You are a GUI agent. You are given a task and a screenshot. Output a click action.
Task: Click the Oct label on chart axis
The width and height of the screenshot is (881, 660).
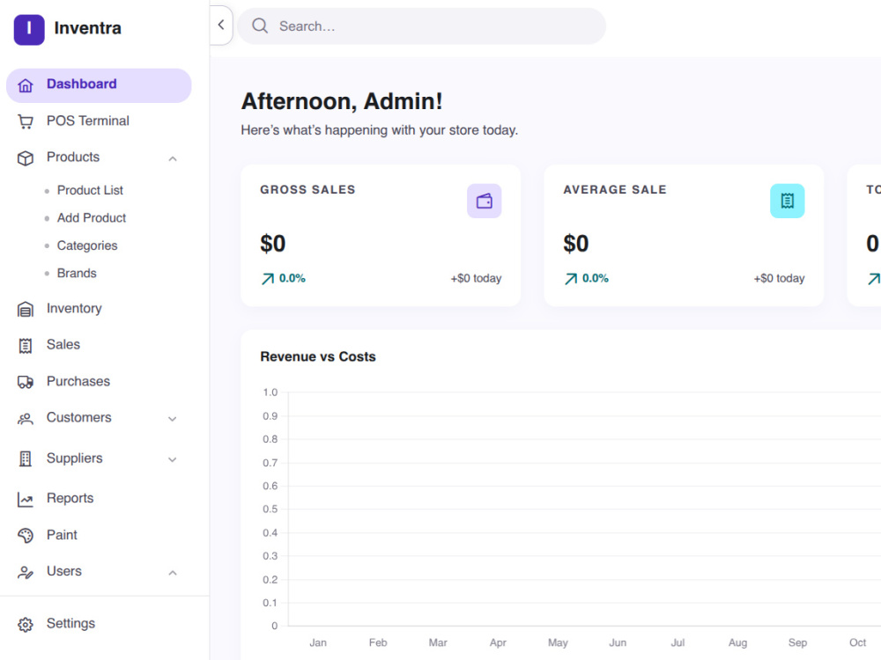coord(857,642)
